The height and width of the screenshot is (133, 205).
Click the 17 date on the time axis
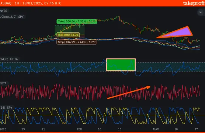pyautogui.click(x=196, y=129)
